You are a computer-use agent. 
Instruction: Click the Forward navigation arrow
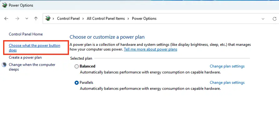tap(17, 19)
